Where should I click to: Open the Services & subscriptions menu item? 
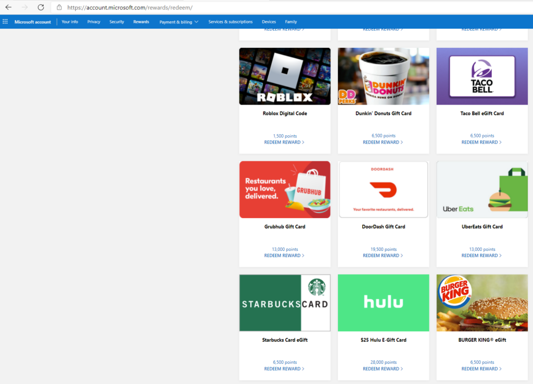[x=230, y=22]
